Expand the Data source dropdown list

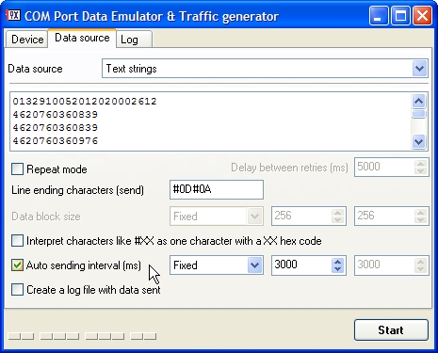click(x=419, y=69)
